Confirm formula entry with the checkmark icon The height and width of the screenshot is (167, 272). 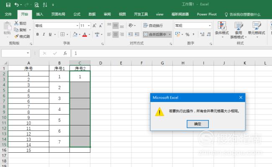point(55,53)
